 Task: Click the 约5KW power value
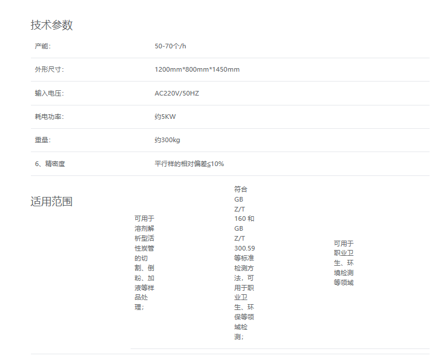click(165, 117)
